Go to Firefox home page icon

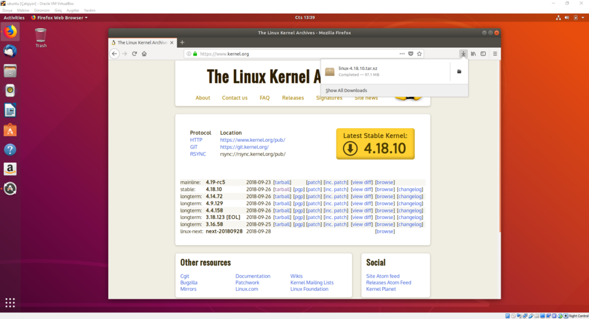coord(144,54)
